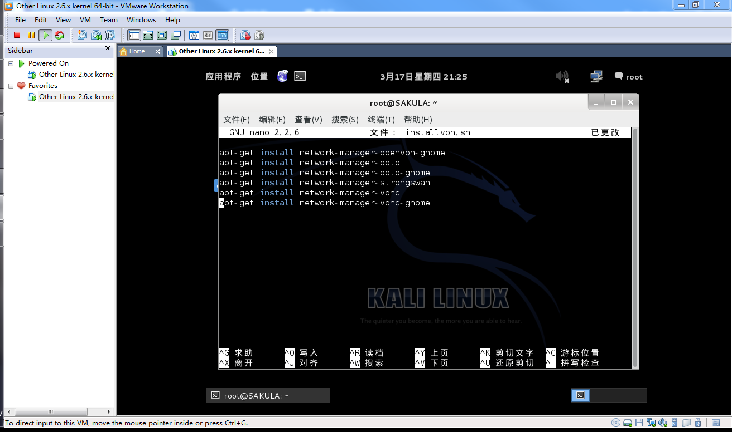The width and height of the screenshot is (732, 432).
Task: Open the File menu in VMware
Action: (x=20, y=19)
